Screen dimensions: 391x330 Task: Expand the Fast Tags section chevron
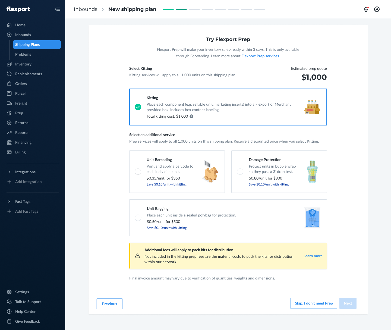pyautogui.click(x=9, y=202)
